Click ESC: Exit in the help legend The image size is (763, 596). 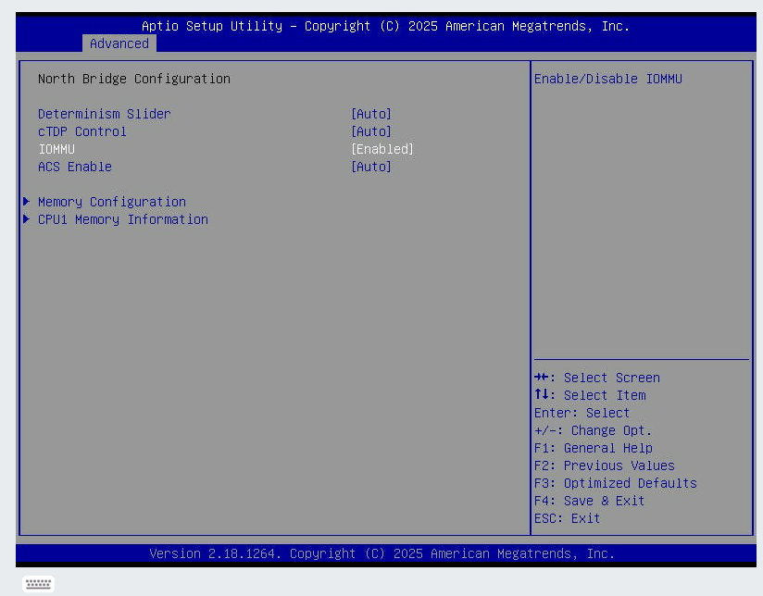(568, 518)
